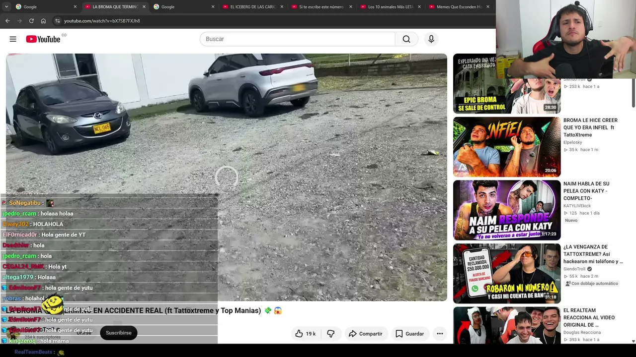636x357 pixels.
Task: Click chat message 'Hola yt'
Action: pyautogui.click(x=57, y=267)
